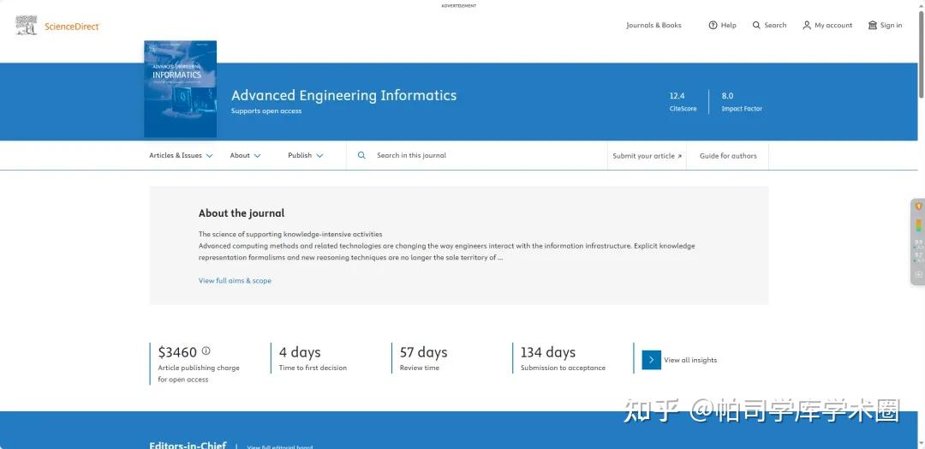The width and height of the screenshot is (925, 449).
Task: Expand the About dropdown menu
Action: tap(245, 155)
